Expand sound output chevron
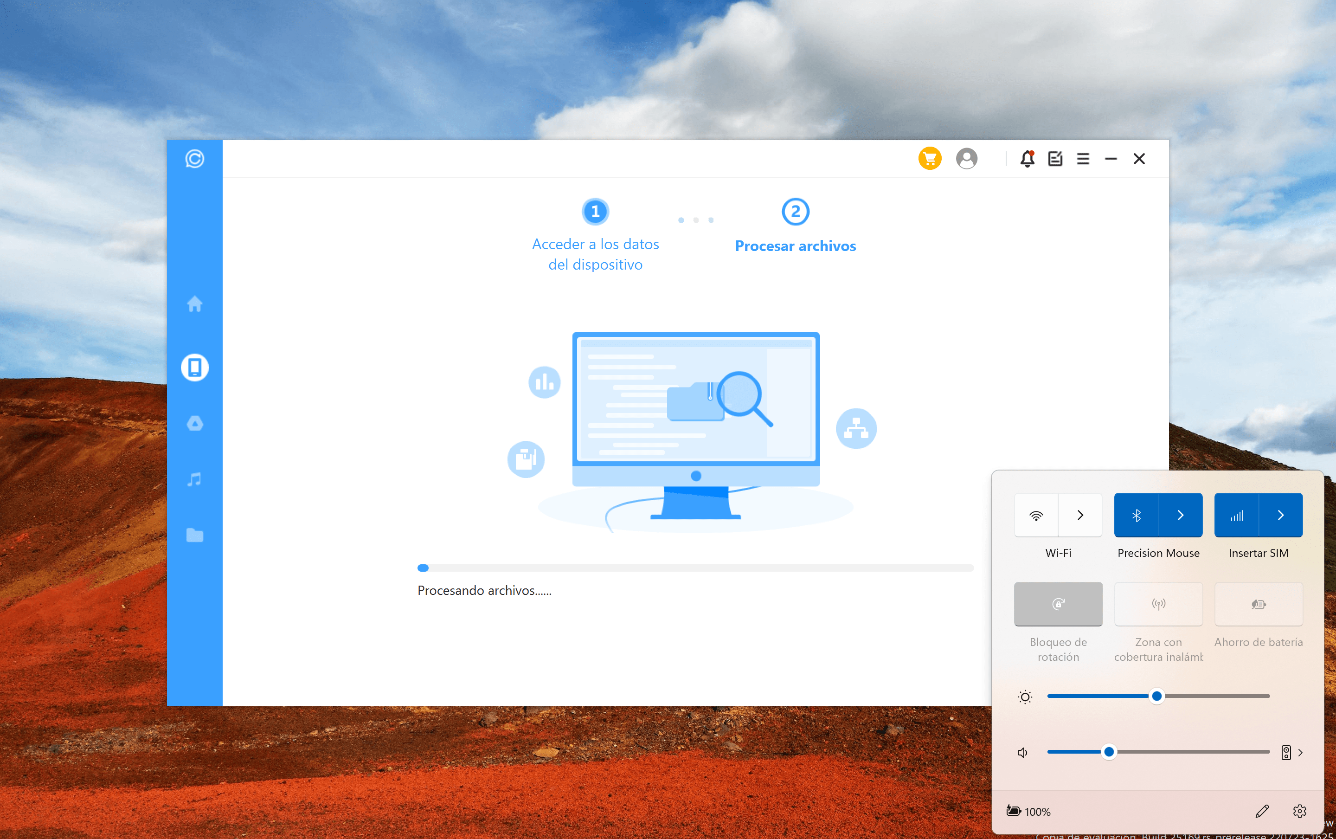 coord(1300,752)
